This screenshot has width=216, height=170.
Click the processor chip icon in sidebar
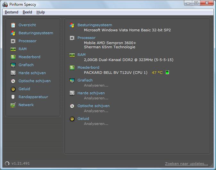(x=13, y=41)
